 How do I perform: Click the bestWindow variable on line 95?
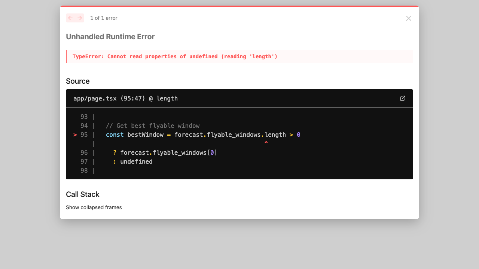(145, 135)
